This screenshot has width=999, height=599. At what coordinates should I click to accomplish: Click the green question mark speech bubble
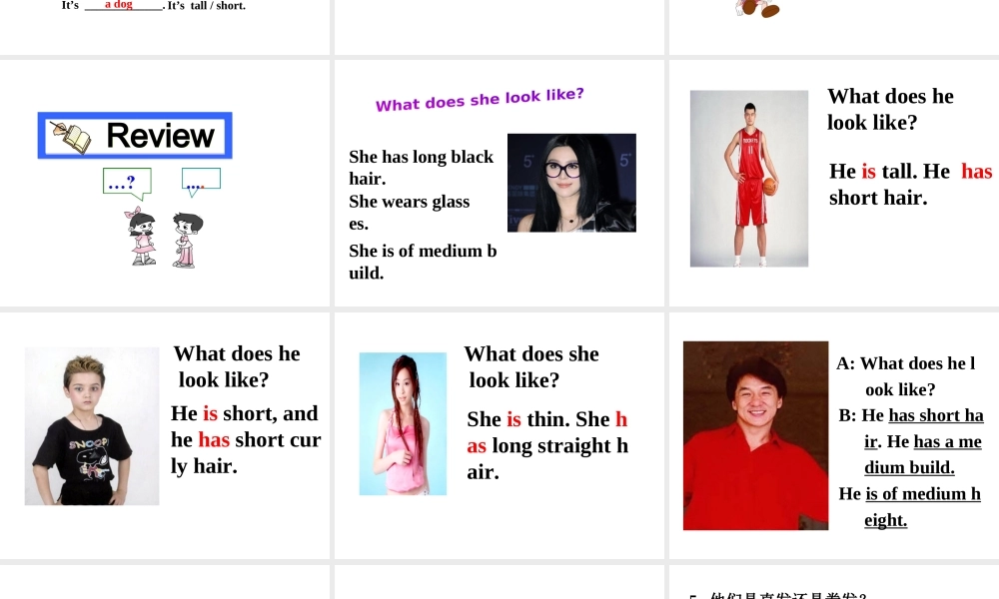[x=128, y=184]
